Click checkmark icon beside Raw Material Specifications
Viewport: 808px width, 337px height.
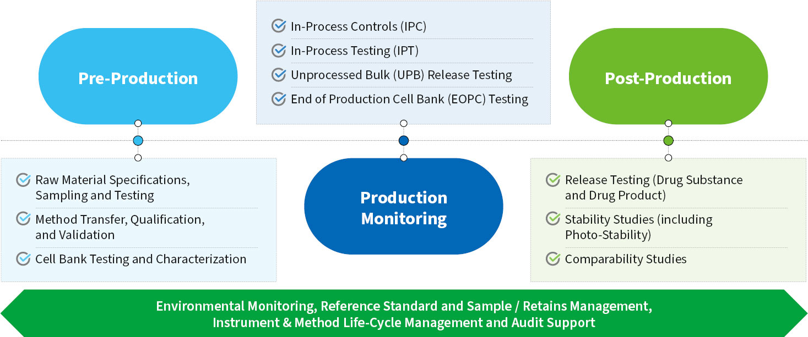(23, 180)
